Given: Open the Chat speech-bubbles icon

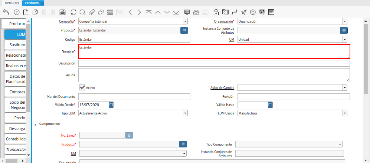Looking at the screenshot, I should tap(101, 12).
